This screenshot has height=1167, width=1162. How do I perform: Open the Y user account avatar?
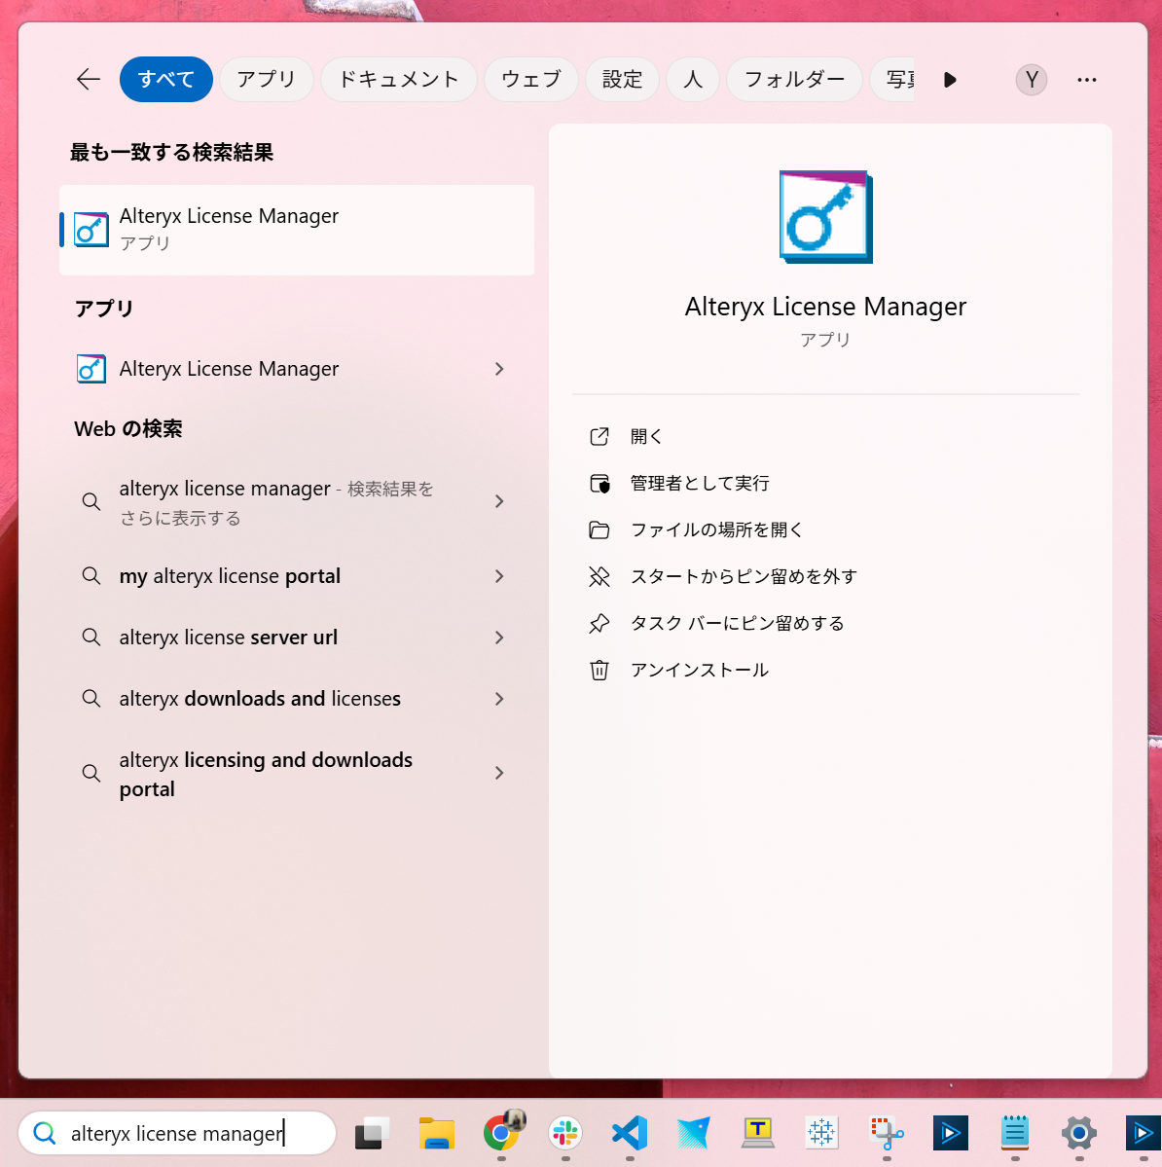coord(1031,80)
